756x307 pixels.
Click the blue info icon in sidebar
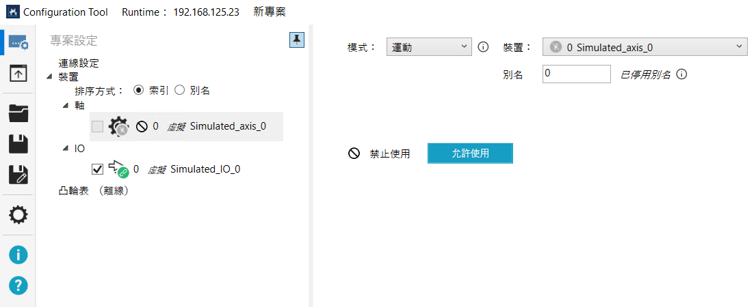pyautogui.click(x=18, y=255)
